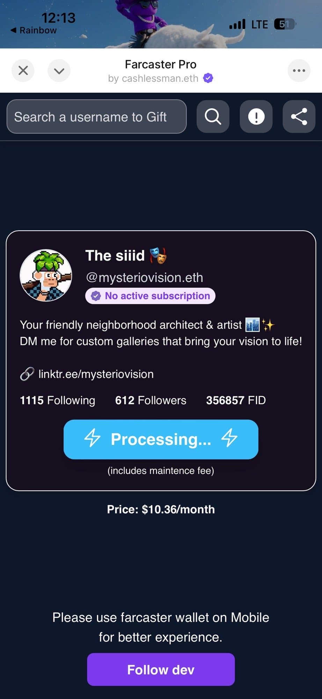Viewport: 322px width, 699px height.
Task: Focus the Search a username to Gift field
Action: 97,116
